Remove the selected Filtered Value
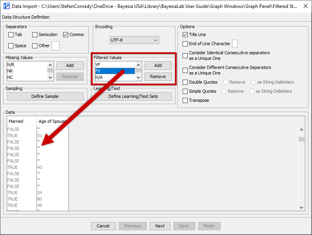 coord(158,76)
